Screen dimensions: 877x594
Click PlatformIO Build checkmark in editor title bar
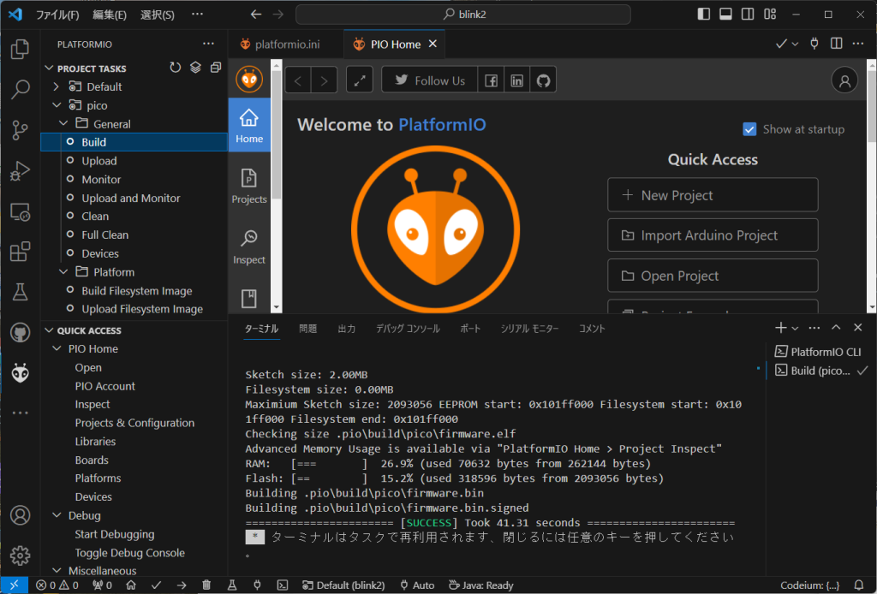[x=781, y=45]
